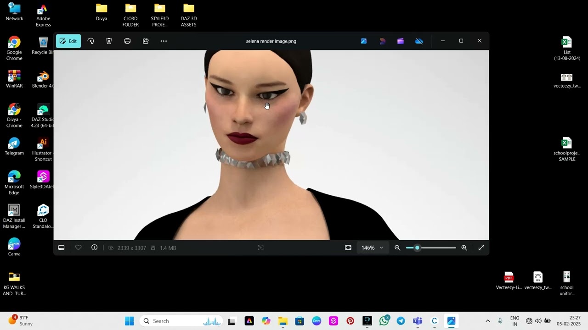
Task: Open the 146% zoom dropdown
Action: tap(372, 247)
